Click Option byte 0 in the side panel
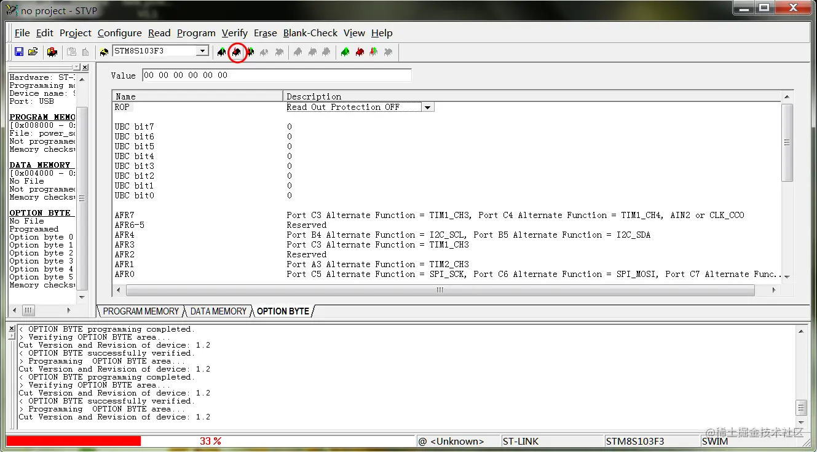Viewport: 817px width, 452px height. pos(41,237)
